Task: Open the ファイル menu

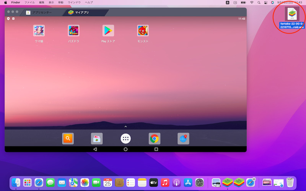Action: pos(29,2)
